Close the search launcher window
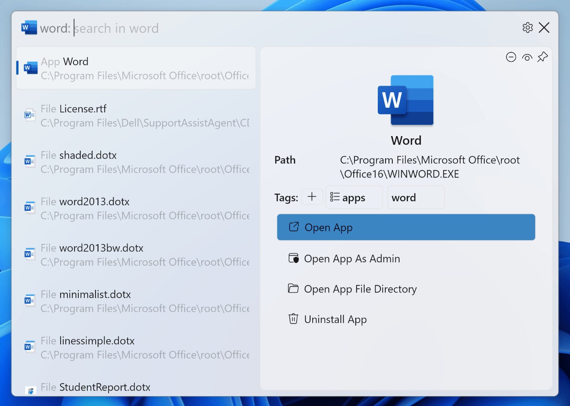Image resolution: width=570 pixels, height=406 pixels. click(x=544, y=28)
